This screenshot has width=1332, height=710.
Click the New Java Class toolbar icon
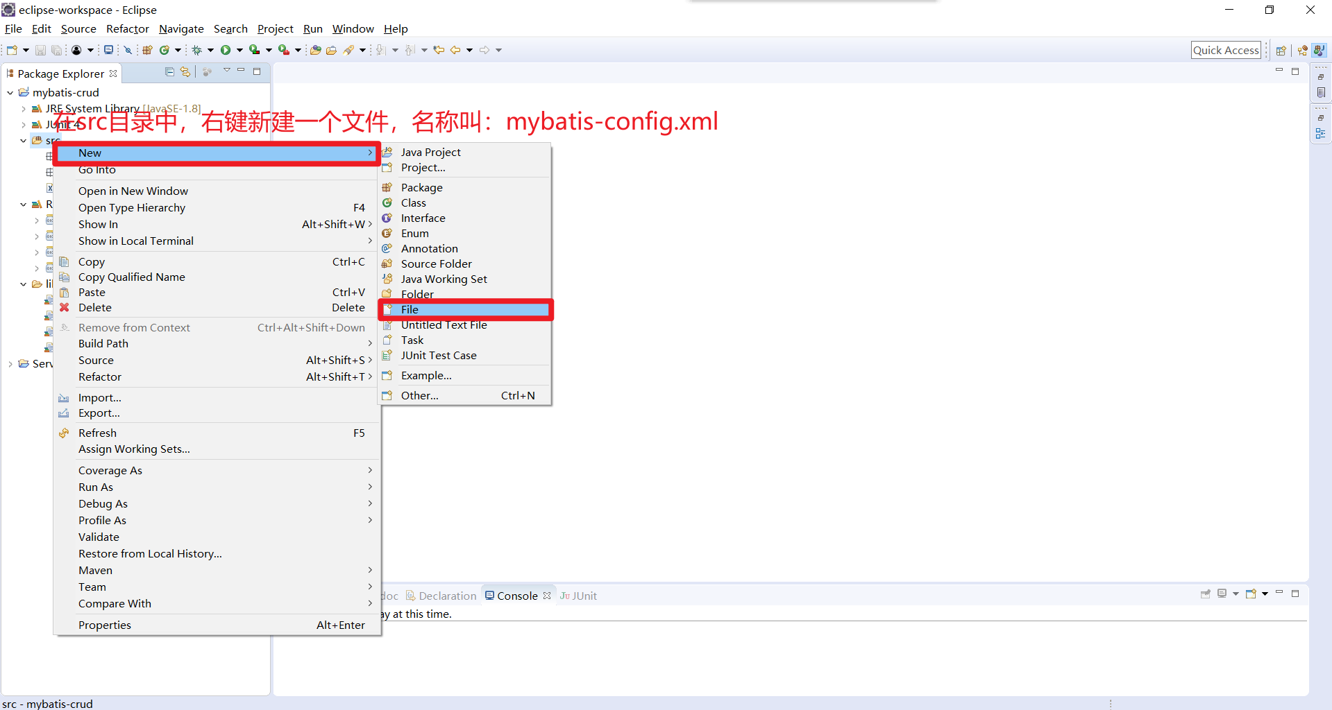click(165, 50)
